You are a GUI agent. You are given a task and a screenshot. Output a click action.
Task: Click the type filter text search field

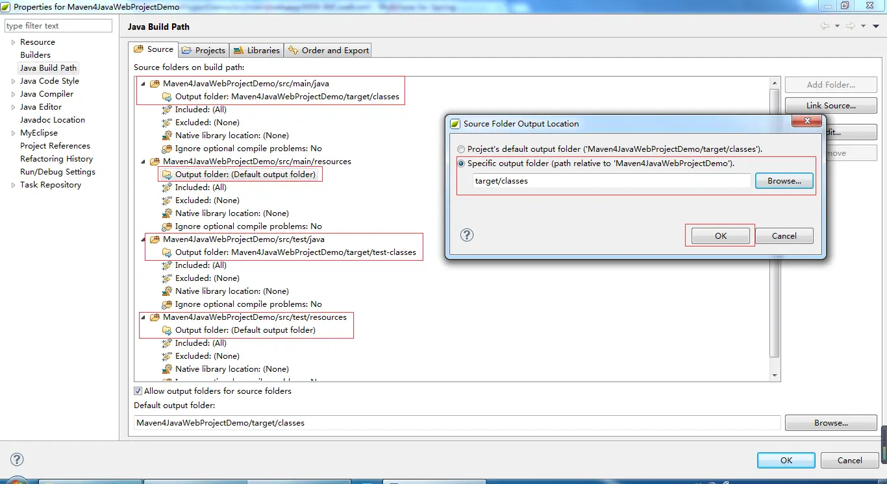pyautogui.click(x=58, y=26)
